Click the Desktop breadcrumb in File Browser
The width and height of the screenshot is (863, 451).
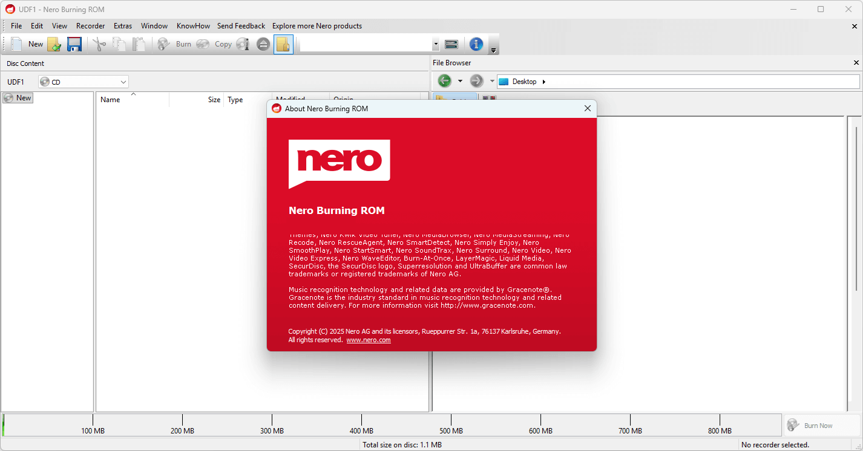coord(525,80)
